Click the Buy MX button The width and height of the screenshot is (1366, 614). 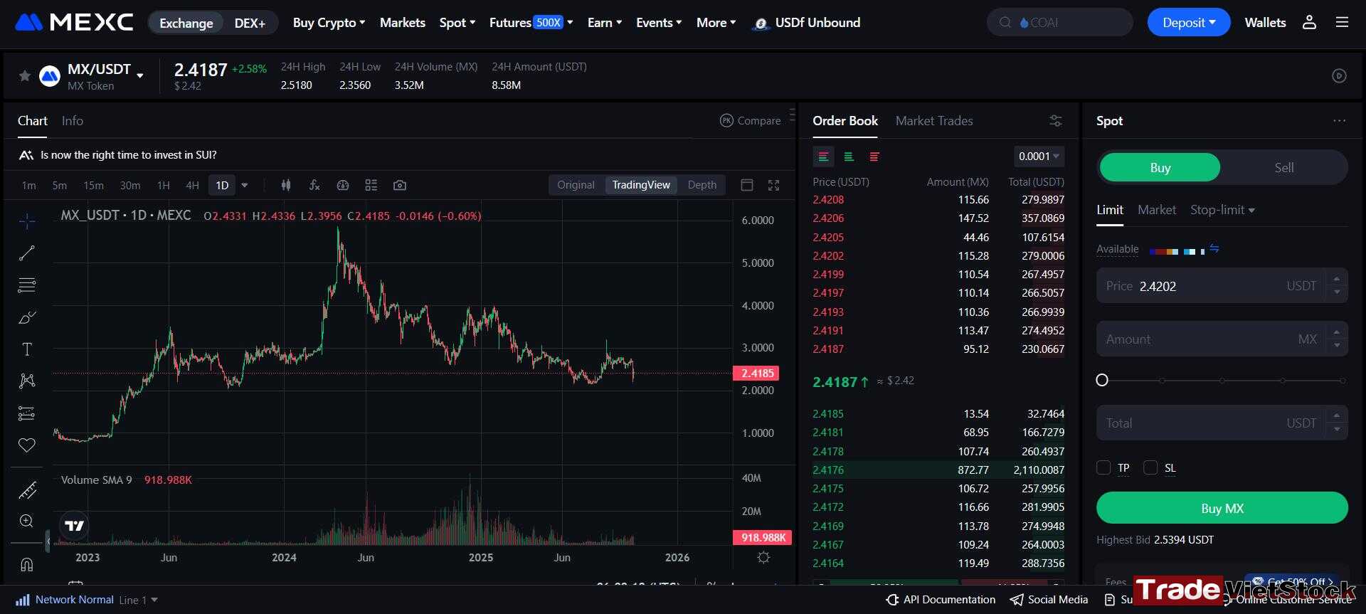click(x=1222, y=508)
